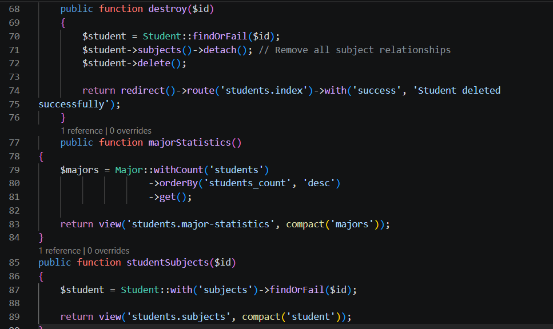The height and width of the screenshot is (329, 553).
Task: Click line number 83 in the gutter
Action: click(x=14, y=224)
